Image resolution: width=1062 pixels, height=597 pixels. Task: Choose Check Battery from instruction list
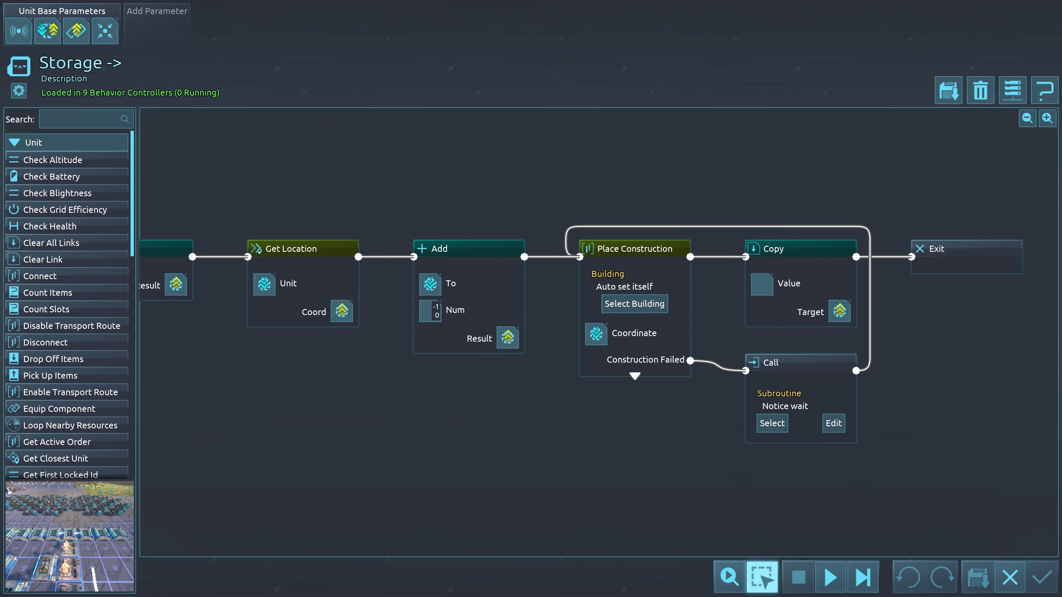pyautogui.click(x=51, y=176)
